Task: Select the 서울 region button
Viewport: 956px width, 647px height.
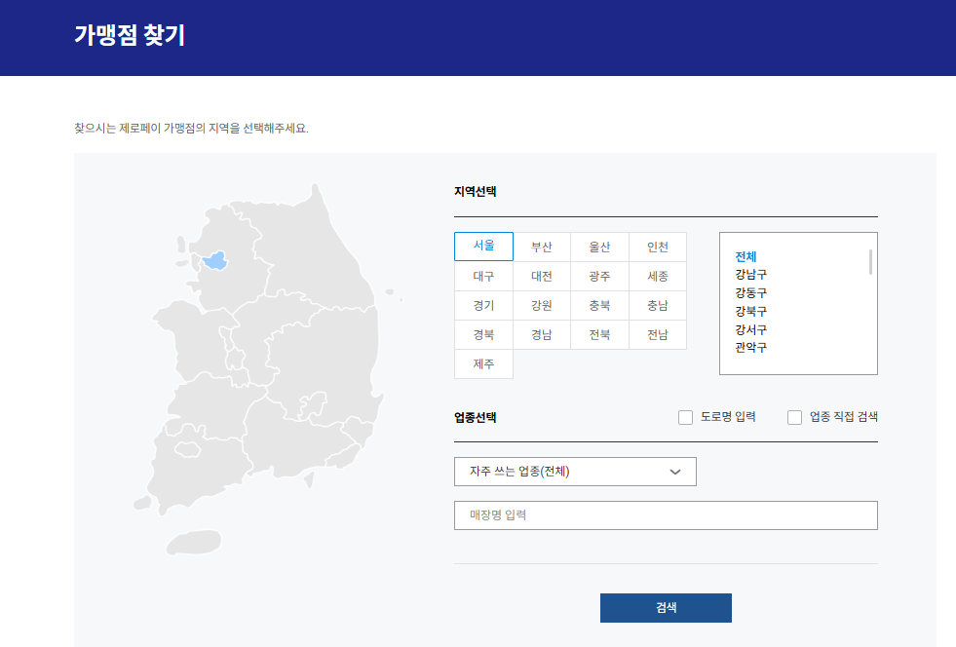Action: point(483,247)
